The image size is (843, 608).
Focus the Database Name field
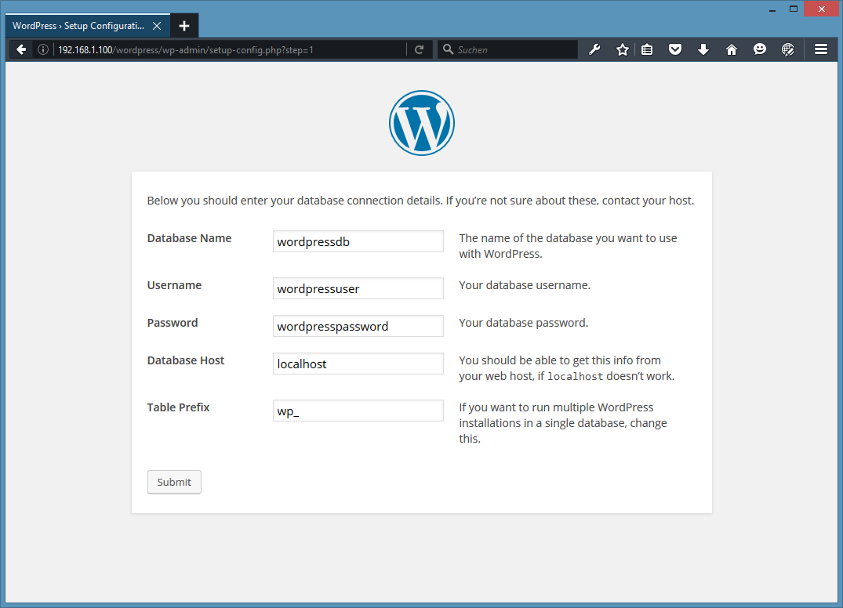(358, 241)
